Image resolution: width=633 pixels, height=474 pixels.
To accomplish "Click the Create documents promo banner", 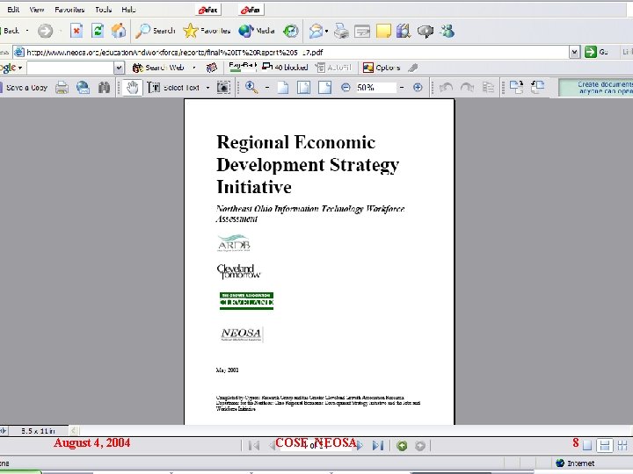I will pos(596,88).
